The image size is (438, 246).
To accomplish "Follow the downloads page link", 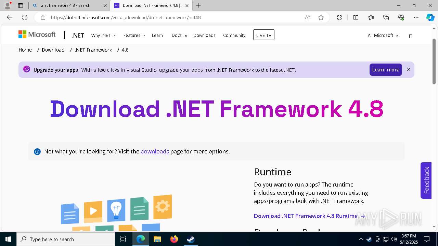I will click(155, 151).
